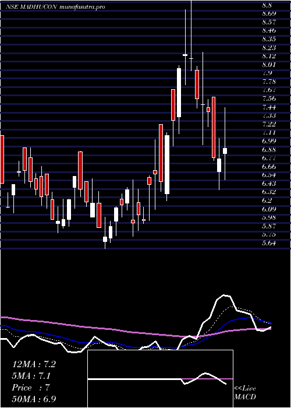Click the 50MA : 6.9 readout
The width and height of the screenshot is (291, 408).
(x=34, y=399)
